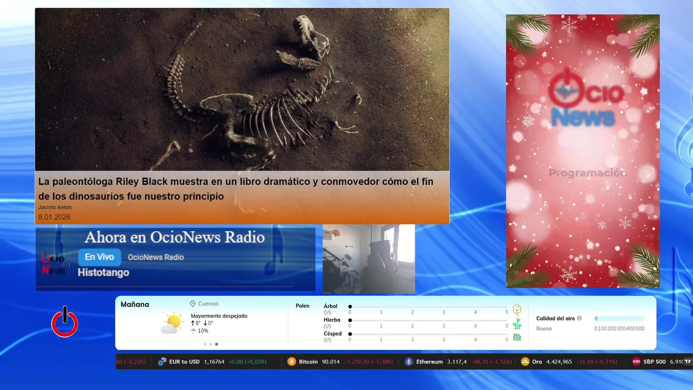Click the Calidad del aire label
Screen dimensions: 693x390
tap(555, 318)
